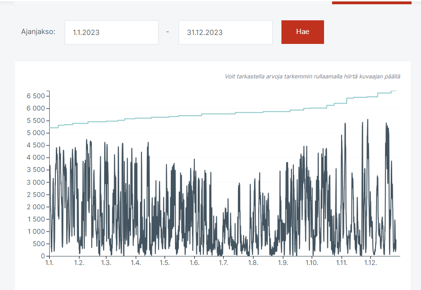Click the 2 500 y-axis label
This screenshot has width=421, height=290.
(35, 195)
